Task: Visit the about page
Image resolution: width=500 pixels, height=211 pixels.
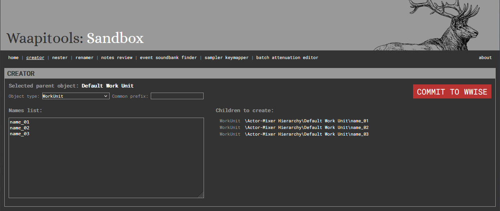Action: [485, 57]
